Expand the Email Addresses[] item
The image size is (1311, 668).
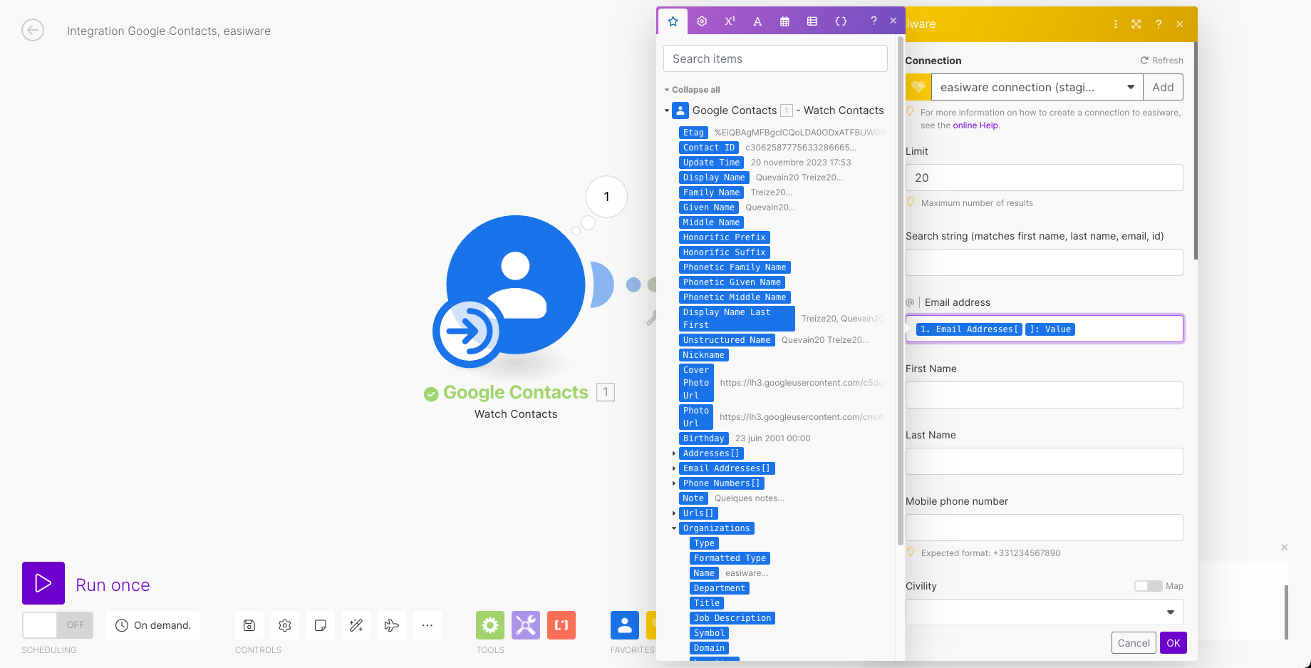[x=674, y=468]
